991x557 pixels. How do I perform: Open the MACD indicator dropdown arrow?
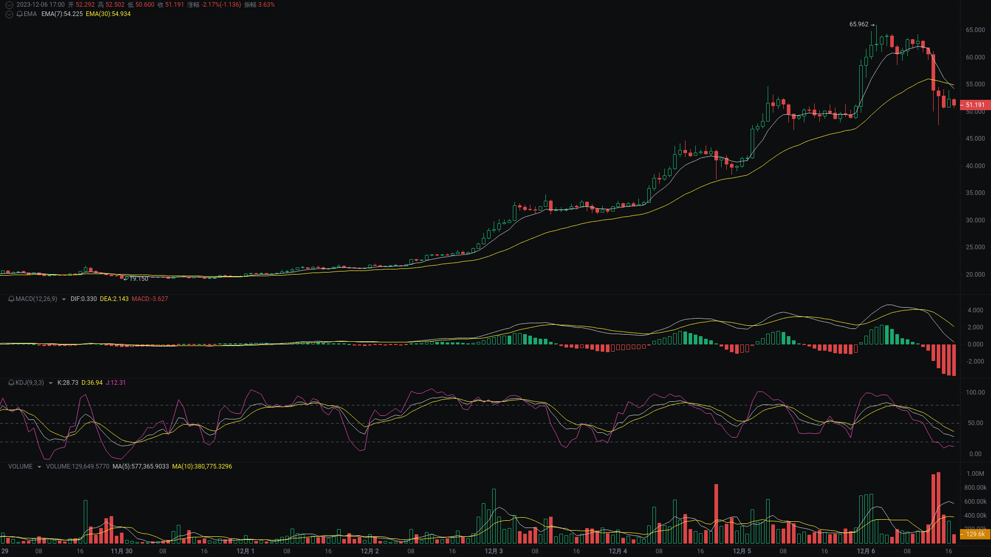point(64,299)
